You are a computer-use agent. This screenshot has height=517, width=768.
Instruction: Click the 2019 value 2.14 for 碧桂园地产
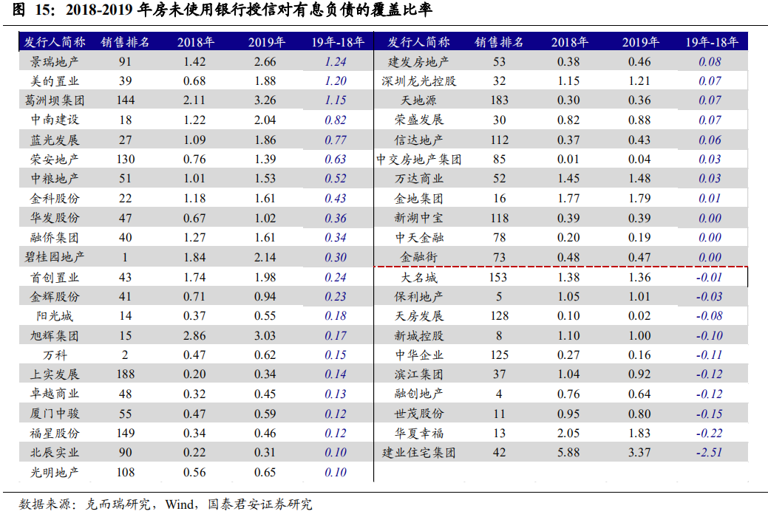click(x=265, y=257)
